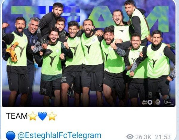Click the Rightel sponsor logo in the photo

click(x=147, y=102)
